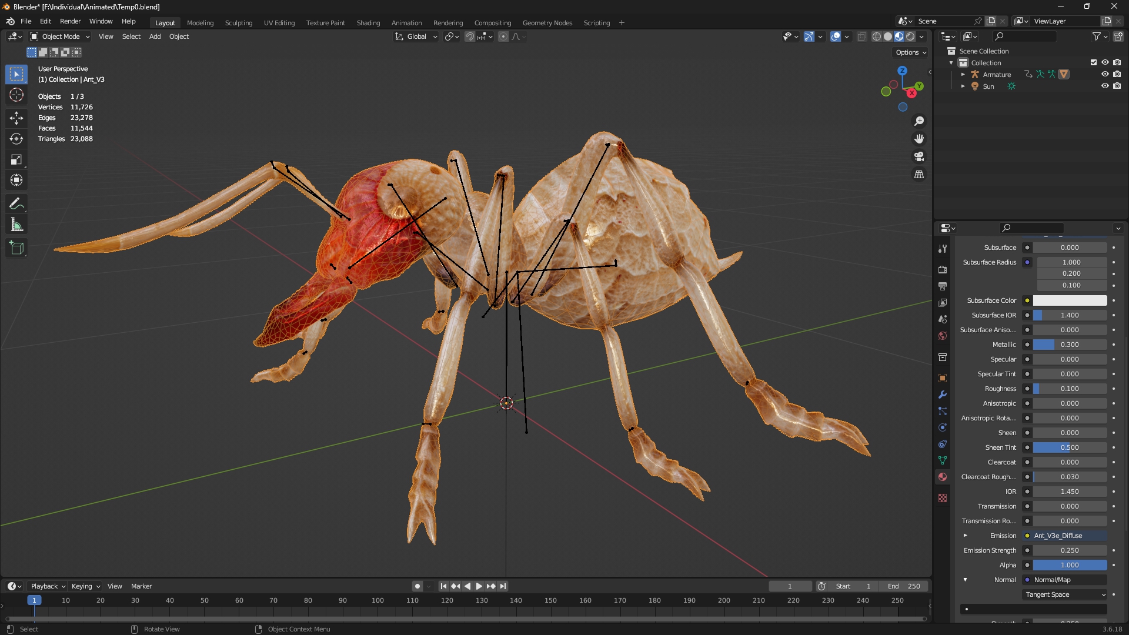Open the Object Mode dropdown
The height and width of the screenshot is (635, 1129).
pyautogui.click(x=60, y=36)
